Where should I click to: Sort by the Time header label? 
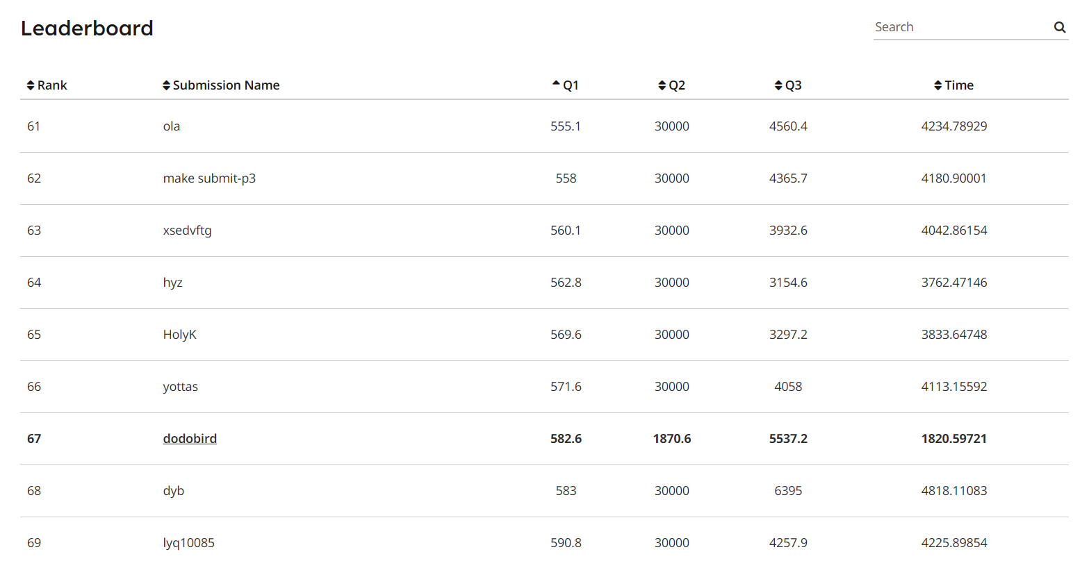click(959, 85)
